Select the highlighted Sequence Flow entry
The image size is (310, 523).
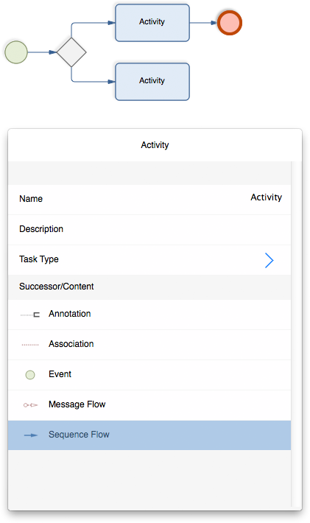[149, 435]
